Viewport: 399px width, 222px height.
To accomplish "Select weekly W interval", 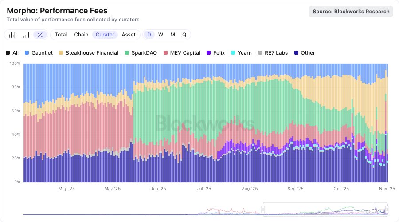I will tap(160, 35).
